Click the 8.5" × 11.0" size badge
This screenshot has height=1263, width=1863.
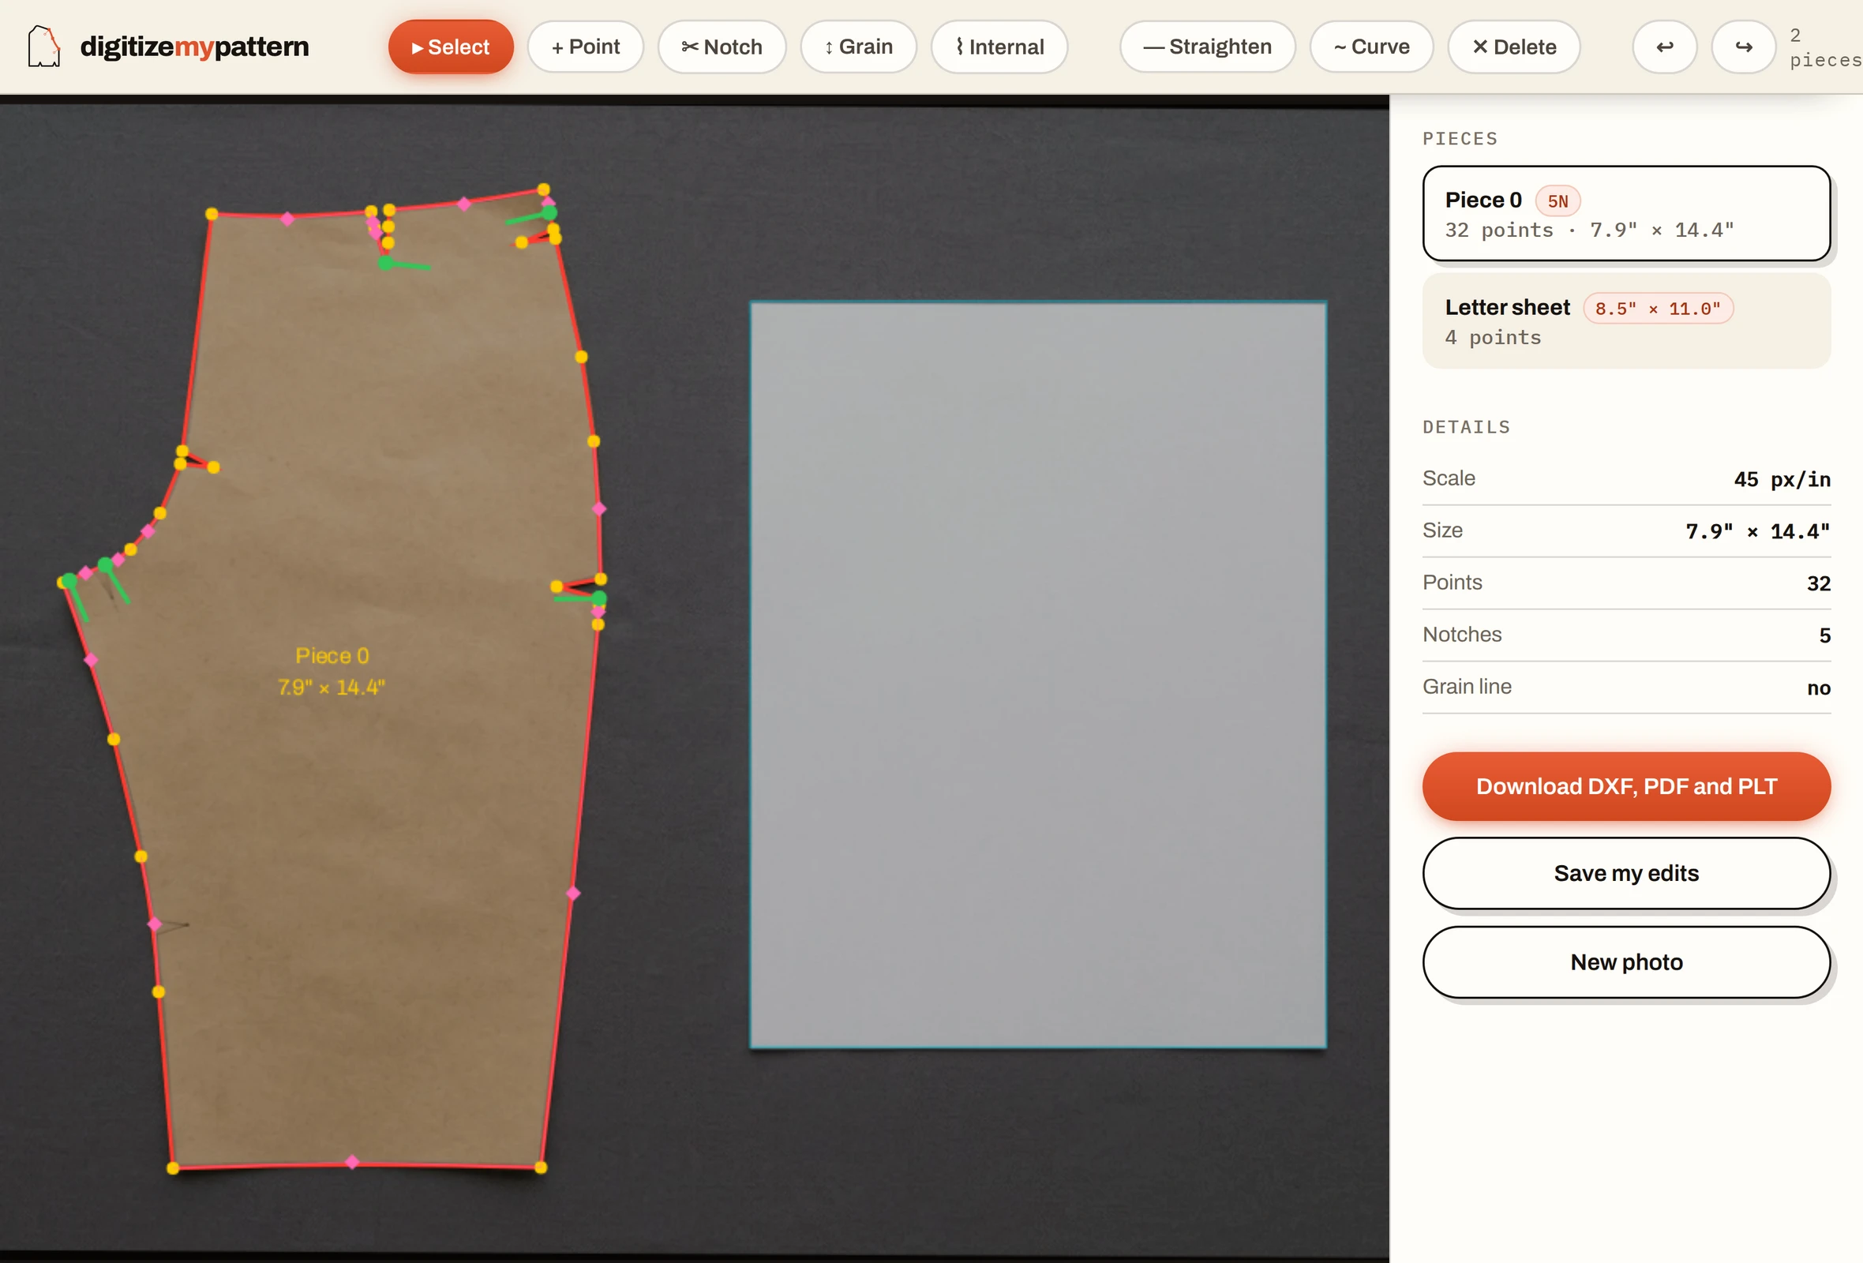1657,309
